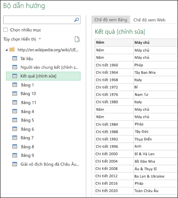Click the cell Tây Ban Nha

(x=155, y=72)
